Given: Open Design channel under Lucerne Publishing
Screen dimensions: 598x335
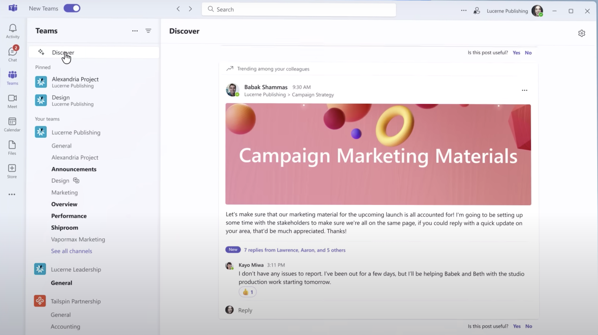Looking at the screenshot, I should click(60, 181).
